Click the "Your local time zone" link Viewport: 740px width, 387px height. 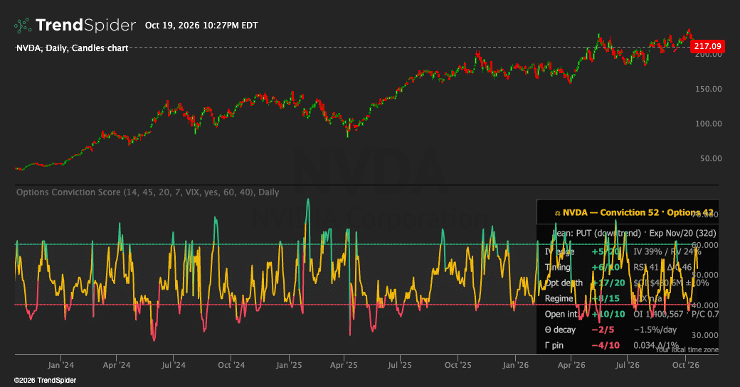[687, 349]
